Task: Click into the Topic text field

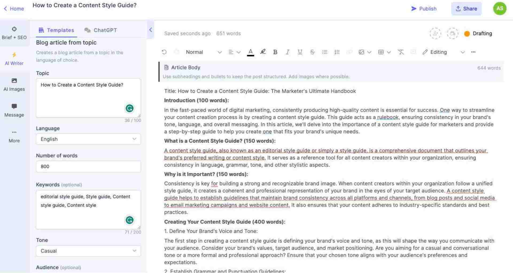Action: (x=88, y=98)
